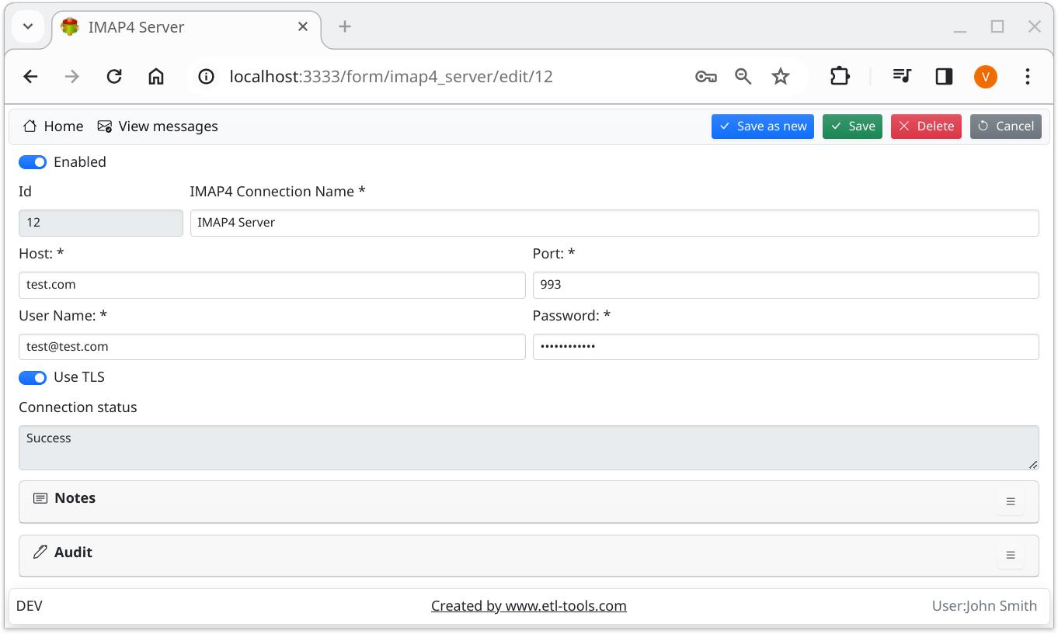The image size is (1058, 634).
Task: Go back in browser history
Action: [30, 76]
